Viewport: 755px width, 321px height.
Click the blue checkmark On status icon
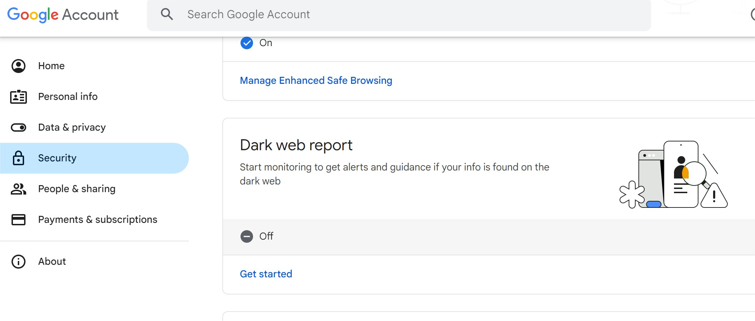(x=247, y=43)
